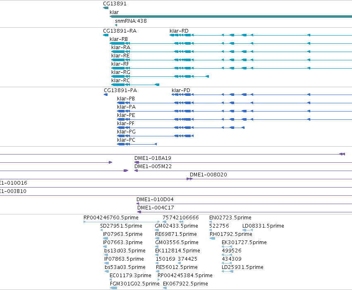This screenshot has height=290, width=352.
Task: Select the klar-PB protein label
Action: [126, 99]
